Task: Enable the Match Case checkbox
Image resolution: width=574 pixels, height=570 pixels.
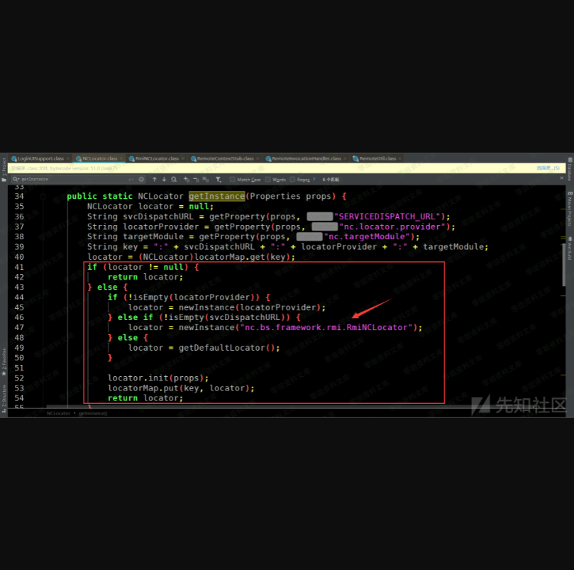Action: point(233,180)
